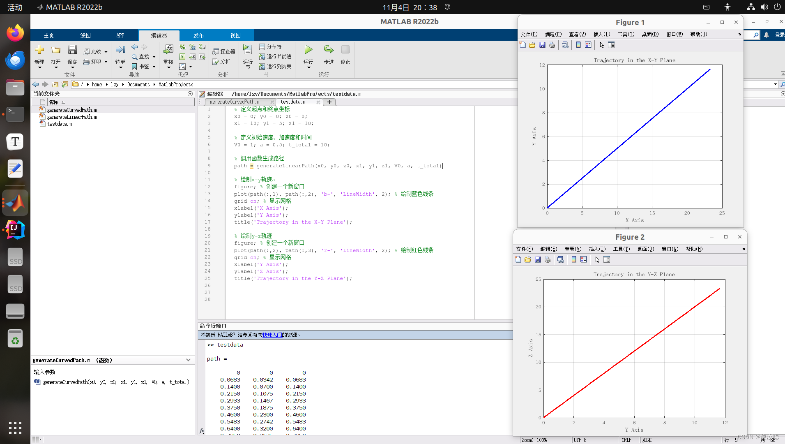Click New Figure icon in Figure 1 toolbar
This screenshot has width=785, height=444.
523,45
